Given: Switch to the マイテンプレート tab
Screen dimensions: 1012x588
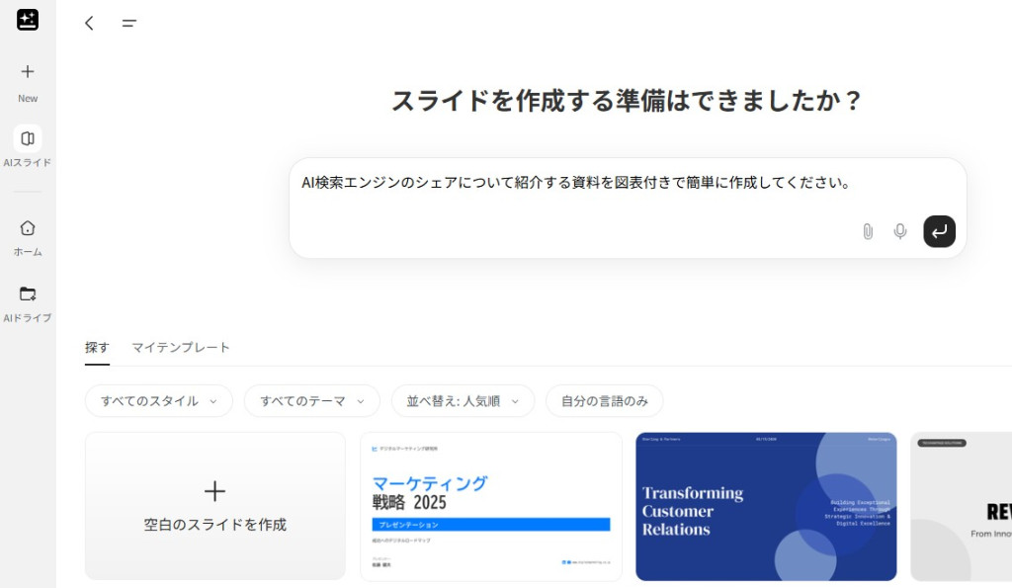Looking at the screenshot, I should 180,347.
